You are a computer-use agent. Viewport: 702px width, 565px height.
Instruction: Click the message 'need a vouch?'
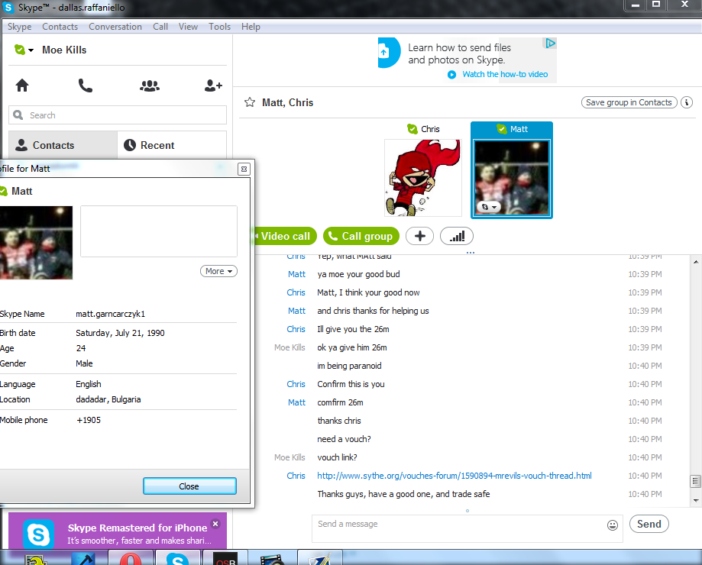click(x=344, y=439)
